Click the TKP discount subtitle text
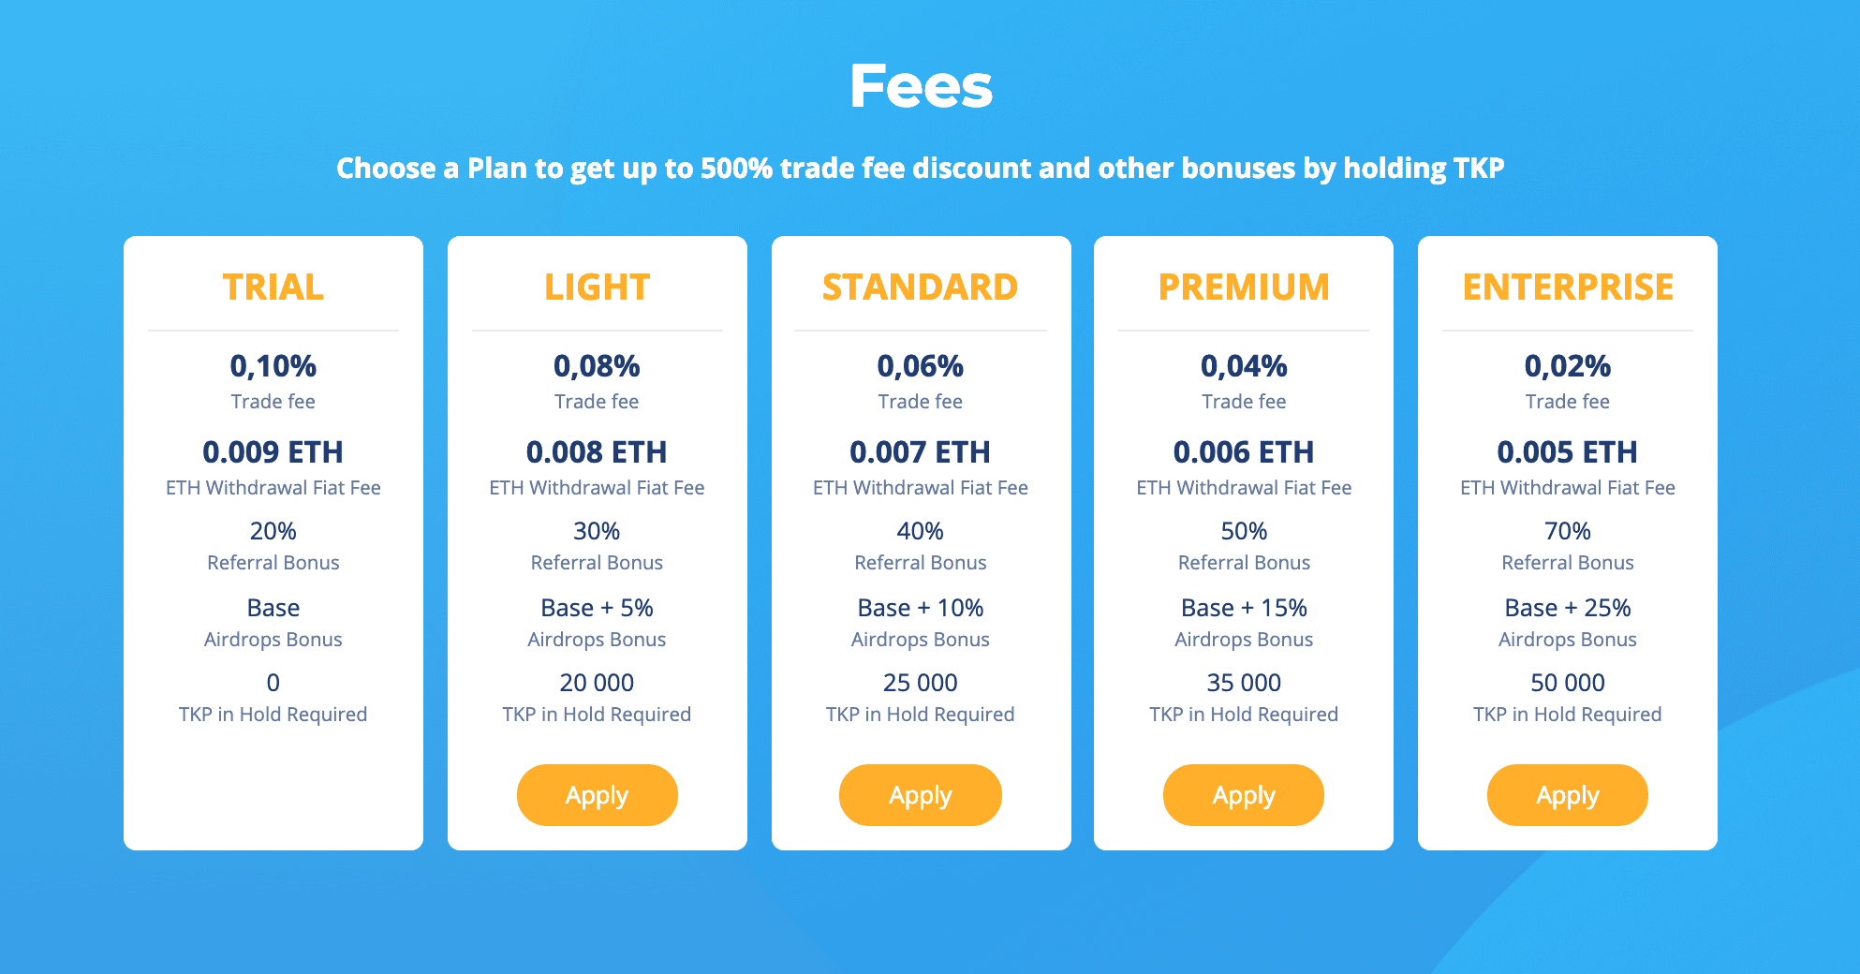The width and height of the screenshot is (1860, 974). pyautogui.click(x=921, y=169)
